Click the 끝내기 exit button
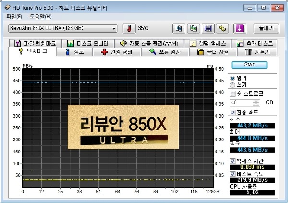 pos(266,28)
